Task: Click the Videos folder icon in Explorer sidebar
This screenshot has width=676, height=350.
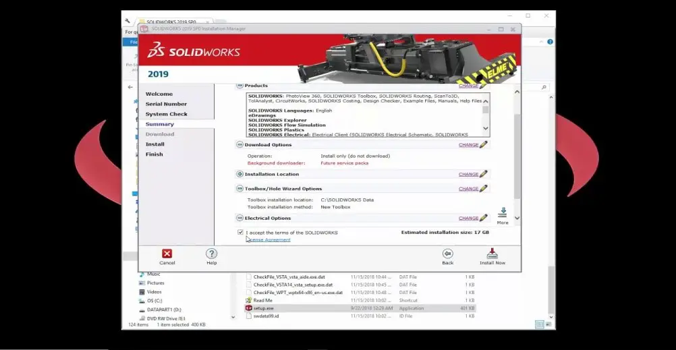Action: (142, 292)
